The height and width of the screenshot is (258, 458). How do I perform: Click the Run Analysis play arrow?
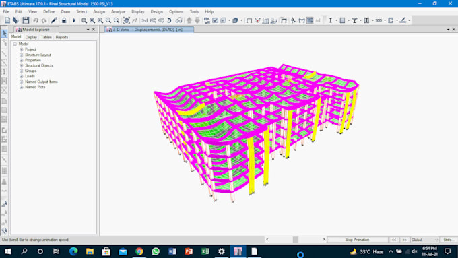click(x=74, y=20)
